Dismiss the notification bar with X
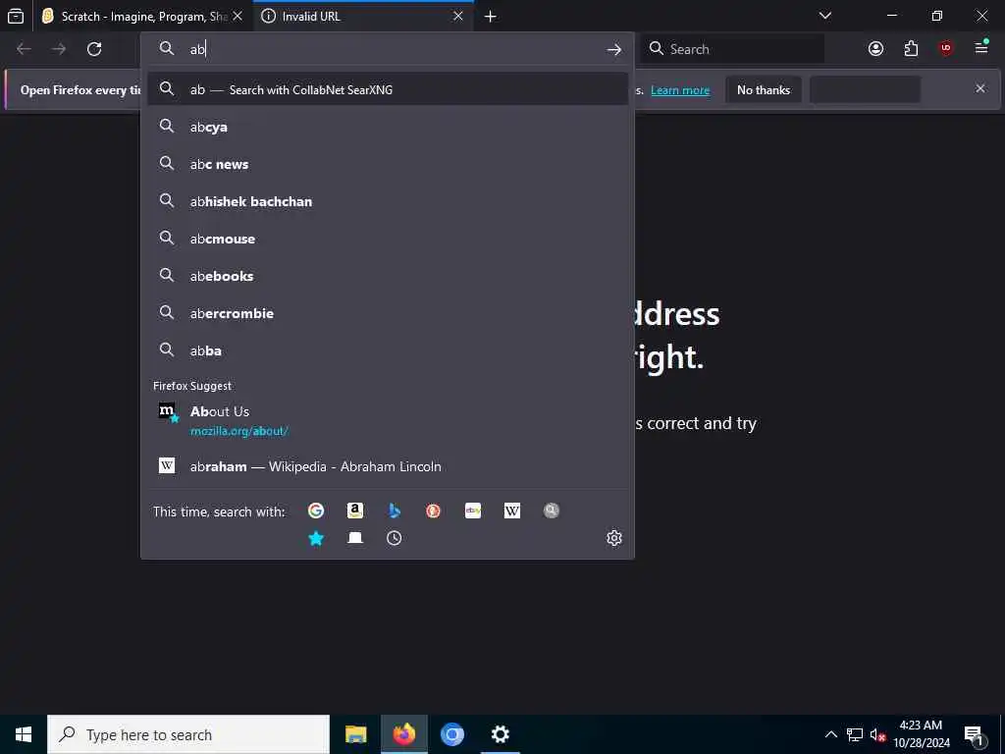The height and width of the screenshot is (754, 1005). pyautogui.click(x=980, y=88)
